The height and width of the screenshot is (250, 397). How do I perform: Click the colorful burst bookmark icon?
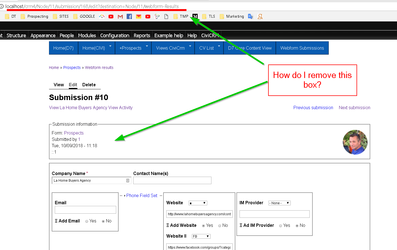(102, 17)
